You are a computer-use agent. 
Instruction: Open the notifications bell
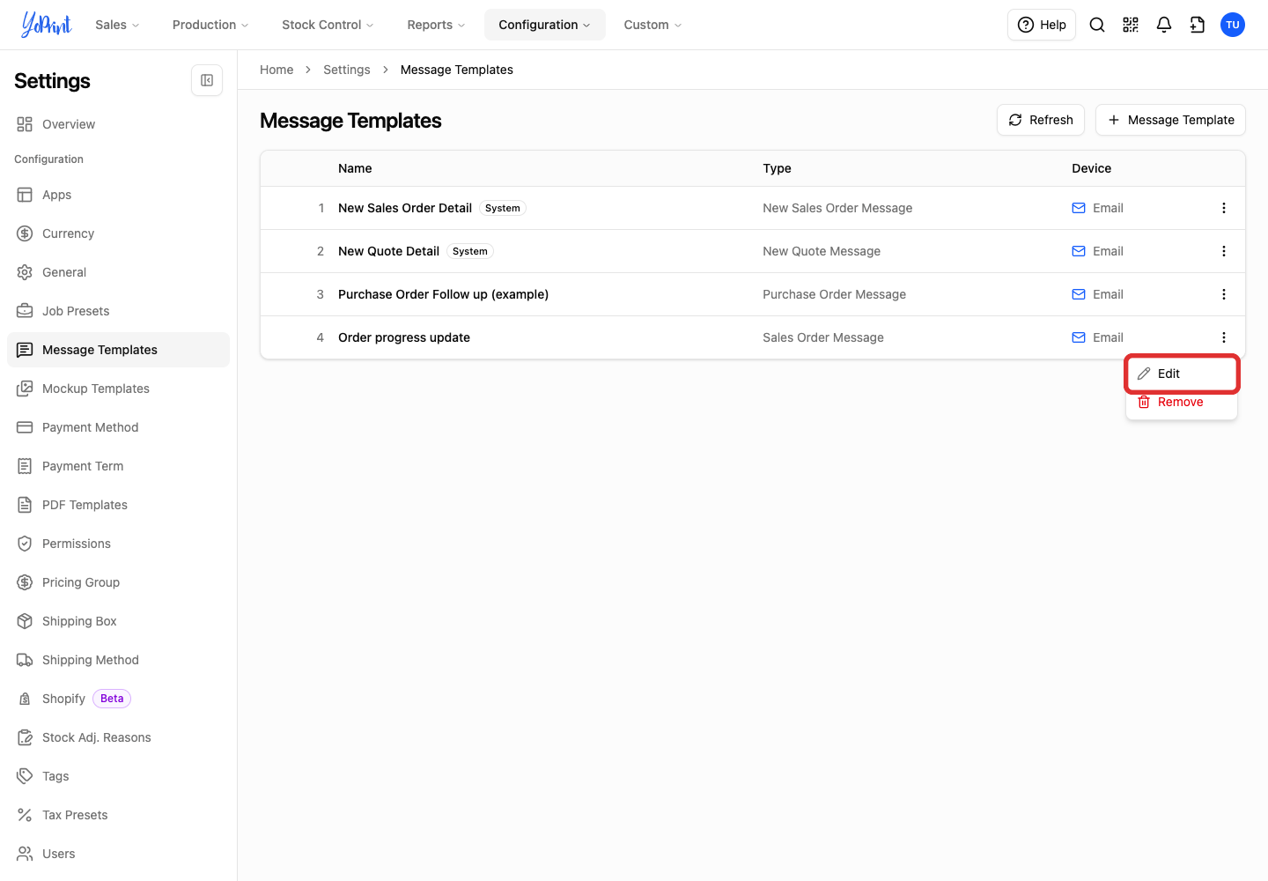(1164, 25)
